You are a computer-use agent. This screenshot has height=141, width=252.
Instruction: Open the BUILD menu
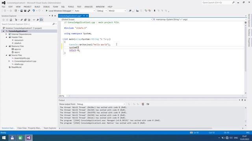37,7
